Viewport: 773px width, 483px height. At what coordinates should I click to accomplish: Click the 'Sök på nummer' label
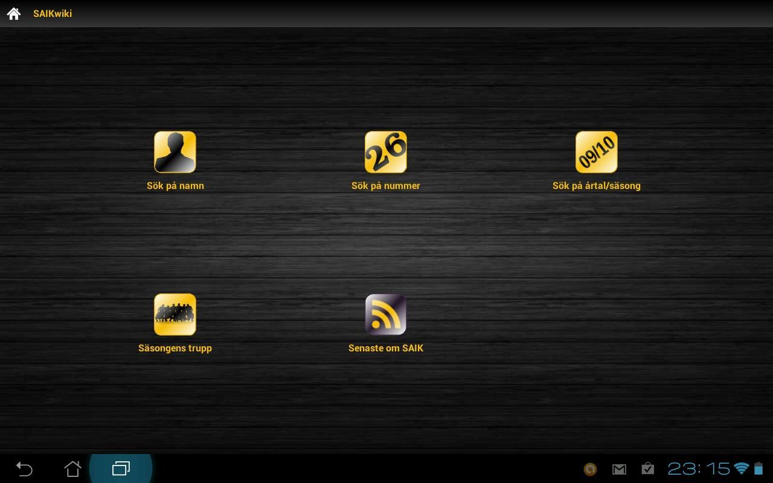click(386, 186)
